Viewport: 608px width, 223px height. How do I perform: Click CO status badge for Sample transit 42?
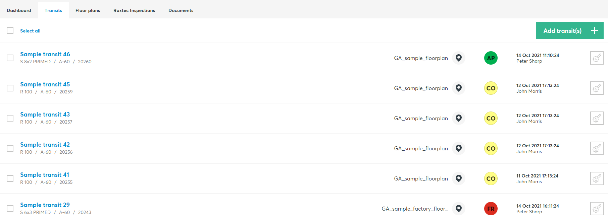click(491, 148)
